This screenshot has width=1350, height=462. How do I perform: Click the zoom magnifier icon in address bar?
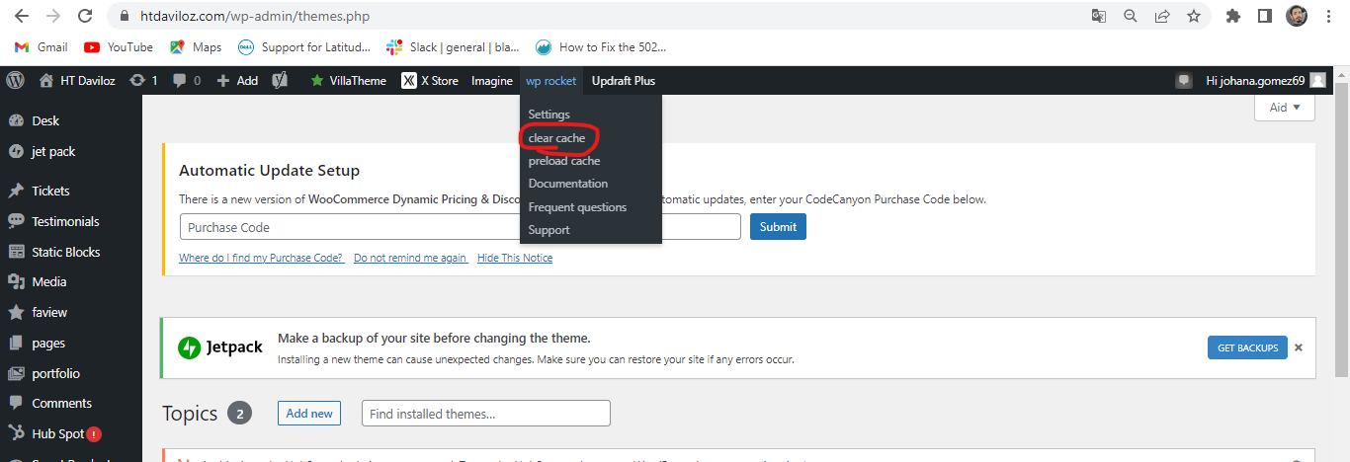(x=1130, y=16)
